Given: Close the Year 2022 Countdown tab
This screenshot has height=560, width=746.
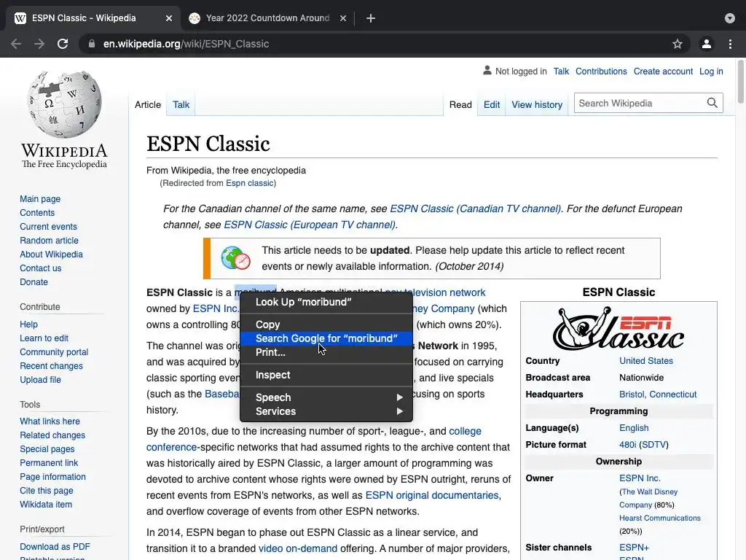Looking at the screenshot, I should point(343,18).
